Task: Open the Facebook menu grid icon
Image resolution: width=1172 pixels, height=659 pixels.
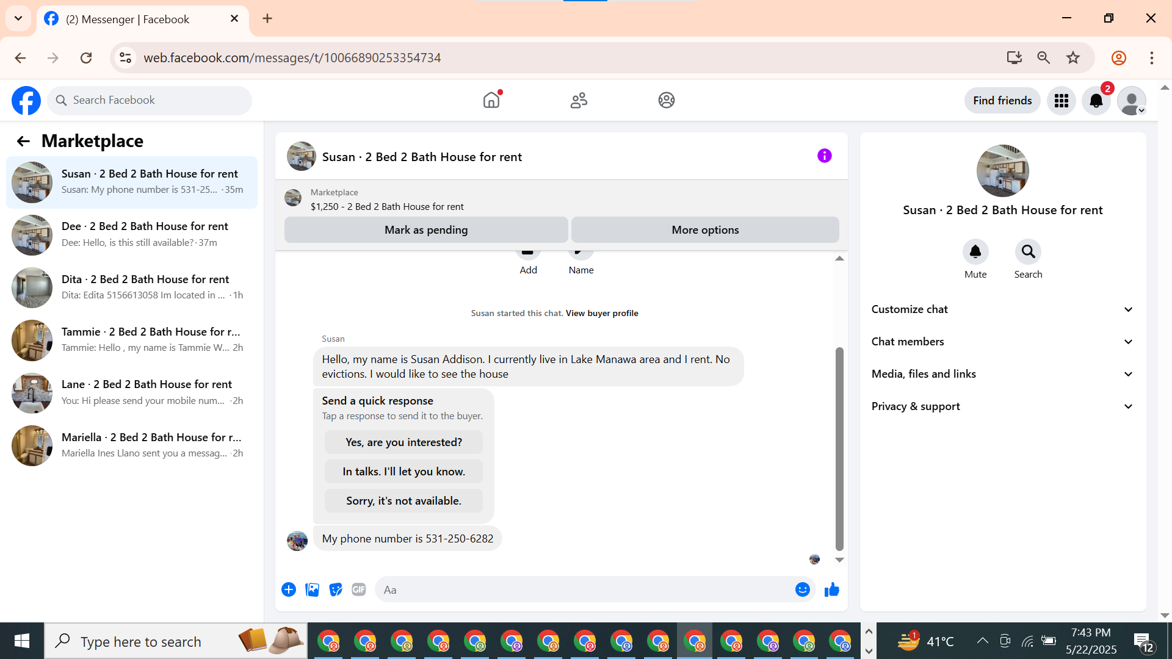Action: pos(1062,101)
